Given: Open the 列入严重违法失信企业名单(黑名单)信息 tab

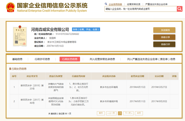Looking at the screenshot, I should tap(151, 59).
